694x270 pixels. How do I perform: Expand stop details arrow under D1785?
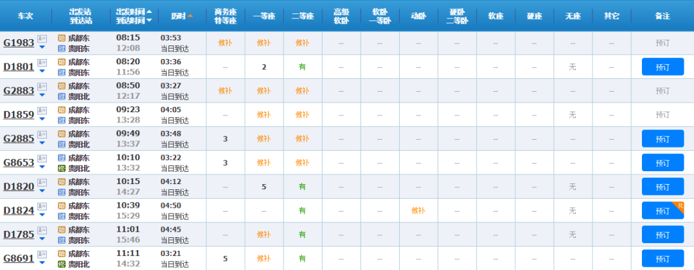[42, 238]
